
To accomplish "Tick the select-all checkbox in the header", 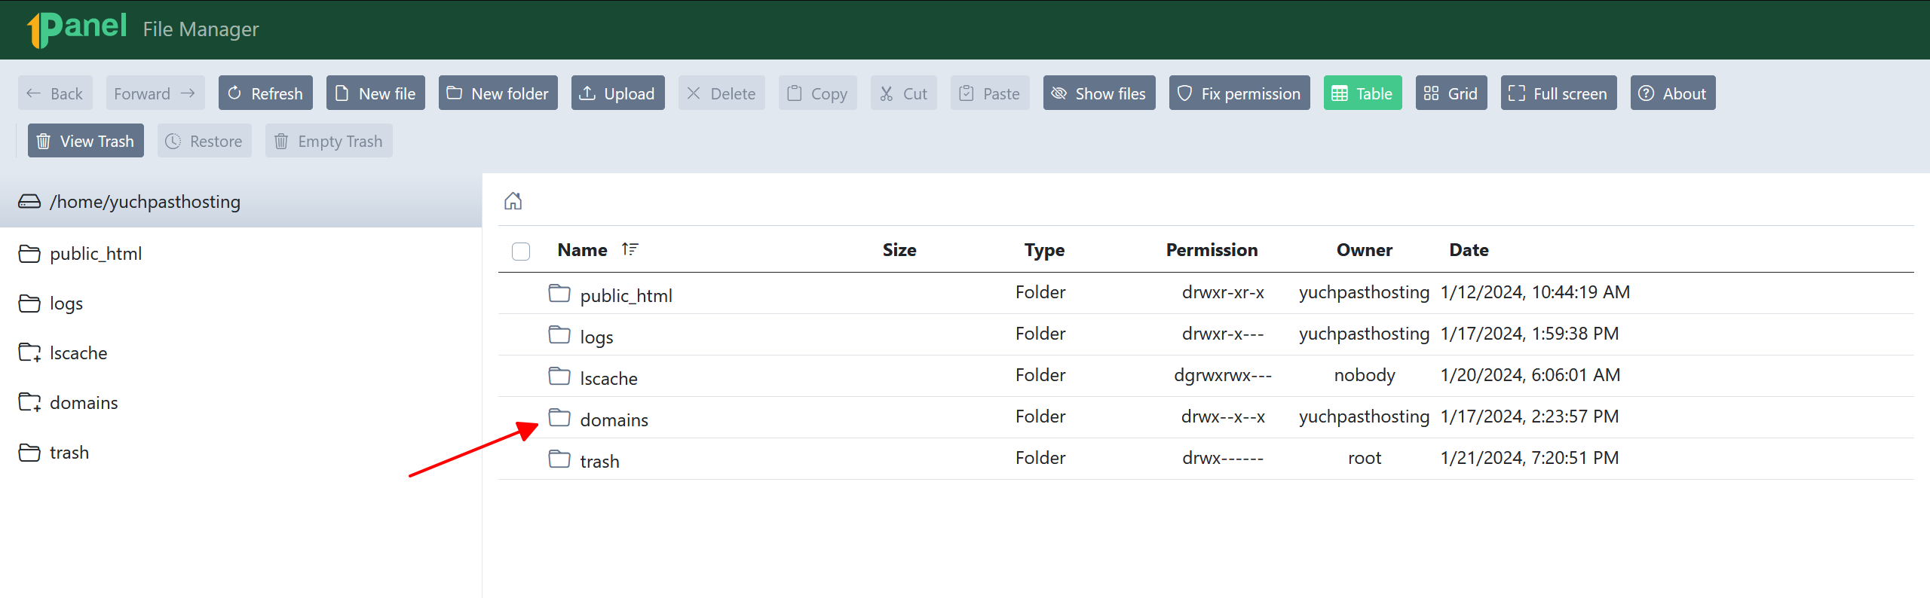I will click(521, 251).
